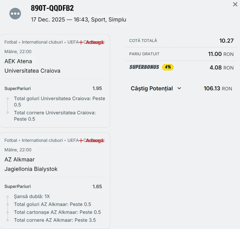Click the yellow 4% Superbonus badge

168,67
